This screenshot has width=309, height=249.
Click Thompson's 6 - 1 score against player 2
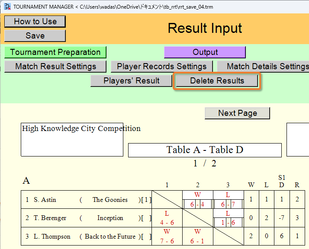(x=197, y=241)
